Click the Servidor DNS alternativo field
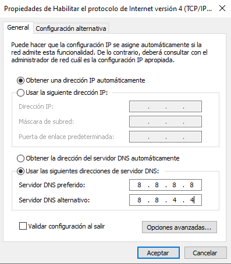The width and height of the screenshot is (231, 264). click(165, 200)
